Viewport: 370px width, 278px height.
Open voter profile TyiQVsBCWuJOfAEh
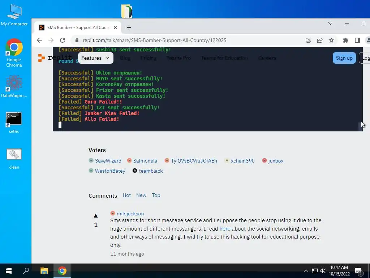click(x=194, y=161)
